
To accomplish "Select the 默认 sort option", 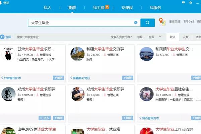I will pyautogui.click(x=173, y=37).
